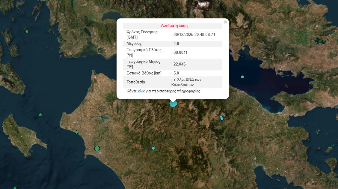
Task: Open the 'κλικ' link for more information
Action: (x=141, y=91)
